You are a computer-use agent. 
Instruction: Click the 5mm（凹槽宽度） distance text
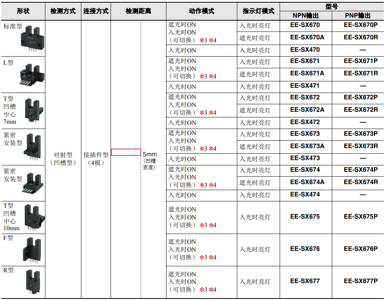pos(150,160)
